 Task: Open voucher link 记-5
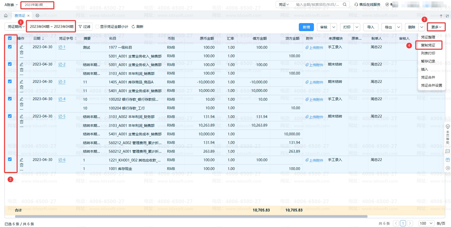click(x=62, y=116)
